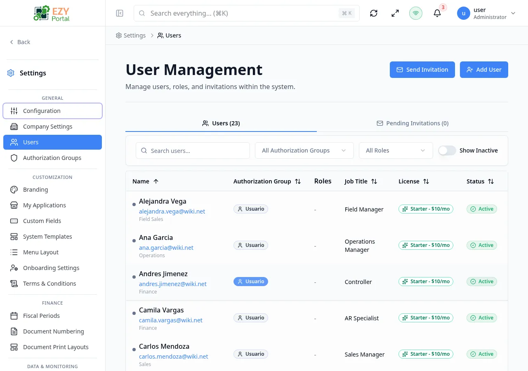Click ana.garcia@wiki.net email
This screenshot has width=528, height=371.
pos(166,248)
